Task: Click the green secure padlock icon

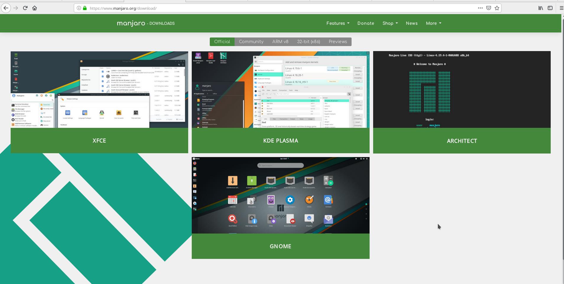Action: coord(85,8)
